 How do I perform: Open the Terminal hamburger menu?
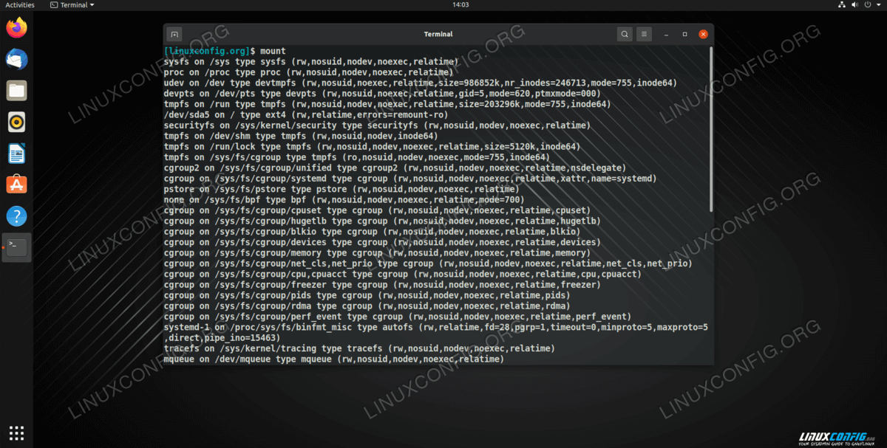click(x=645, y=34)
